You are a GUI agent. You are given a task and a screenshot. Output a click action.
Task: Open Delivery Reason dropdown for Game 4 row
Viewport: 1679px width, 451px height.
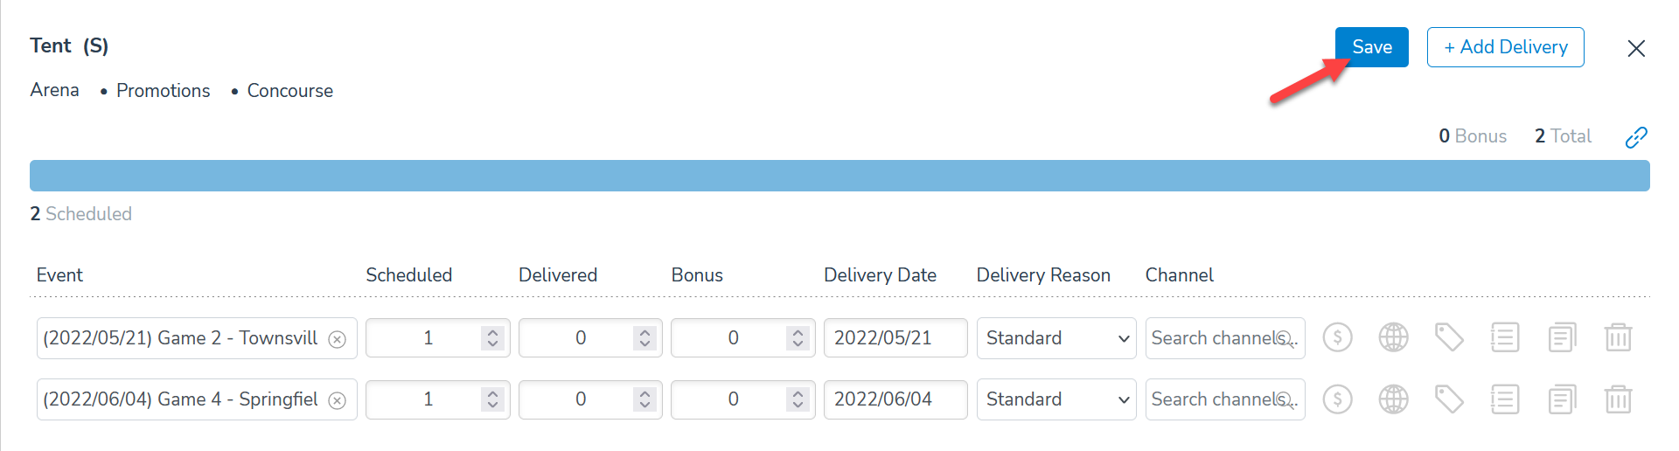coord(1055,399)
